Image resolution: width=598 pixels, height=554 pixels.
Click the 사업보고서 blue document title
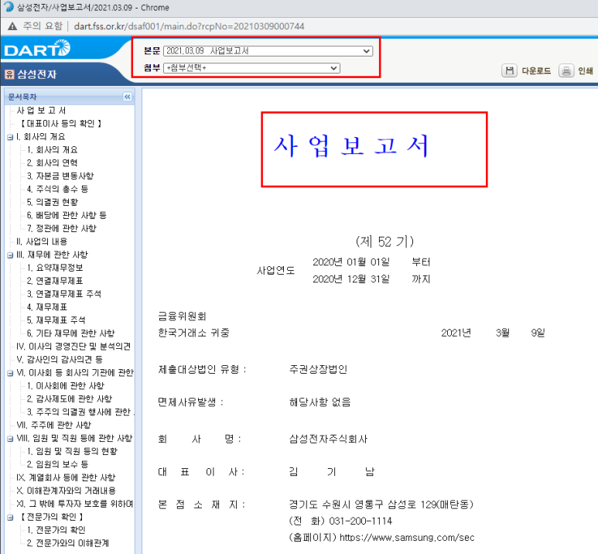coord(352,145)
